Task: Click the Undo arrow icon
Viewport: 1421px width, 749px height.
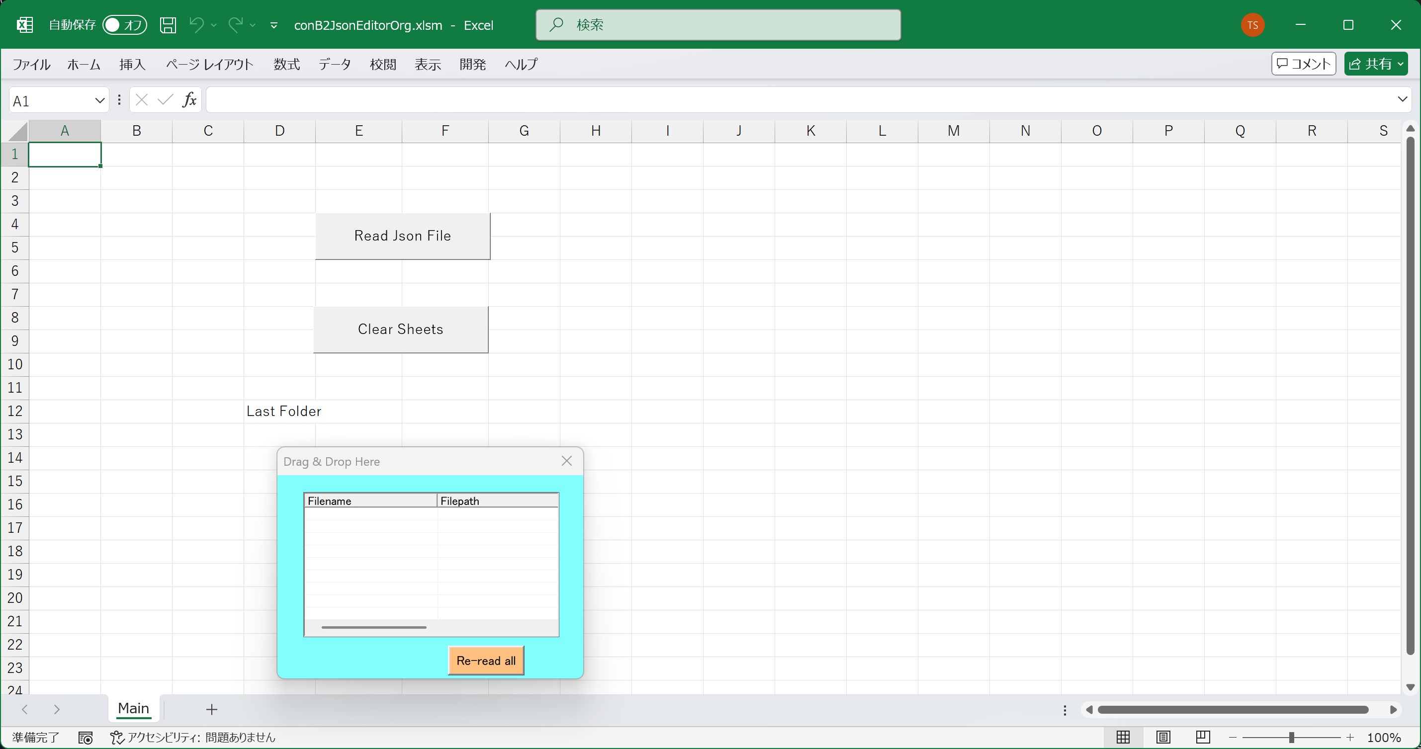Action: point(196,24)
